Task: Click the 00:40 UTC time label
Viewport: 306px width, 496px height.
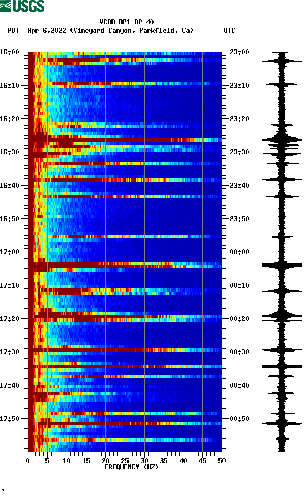Action: click(x=239, y=385)
